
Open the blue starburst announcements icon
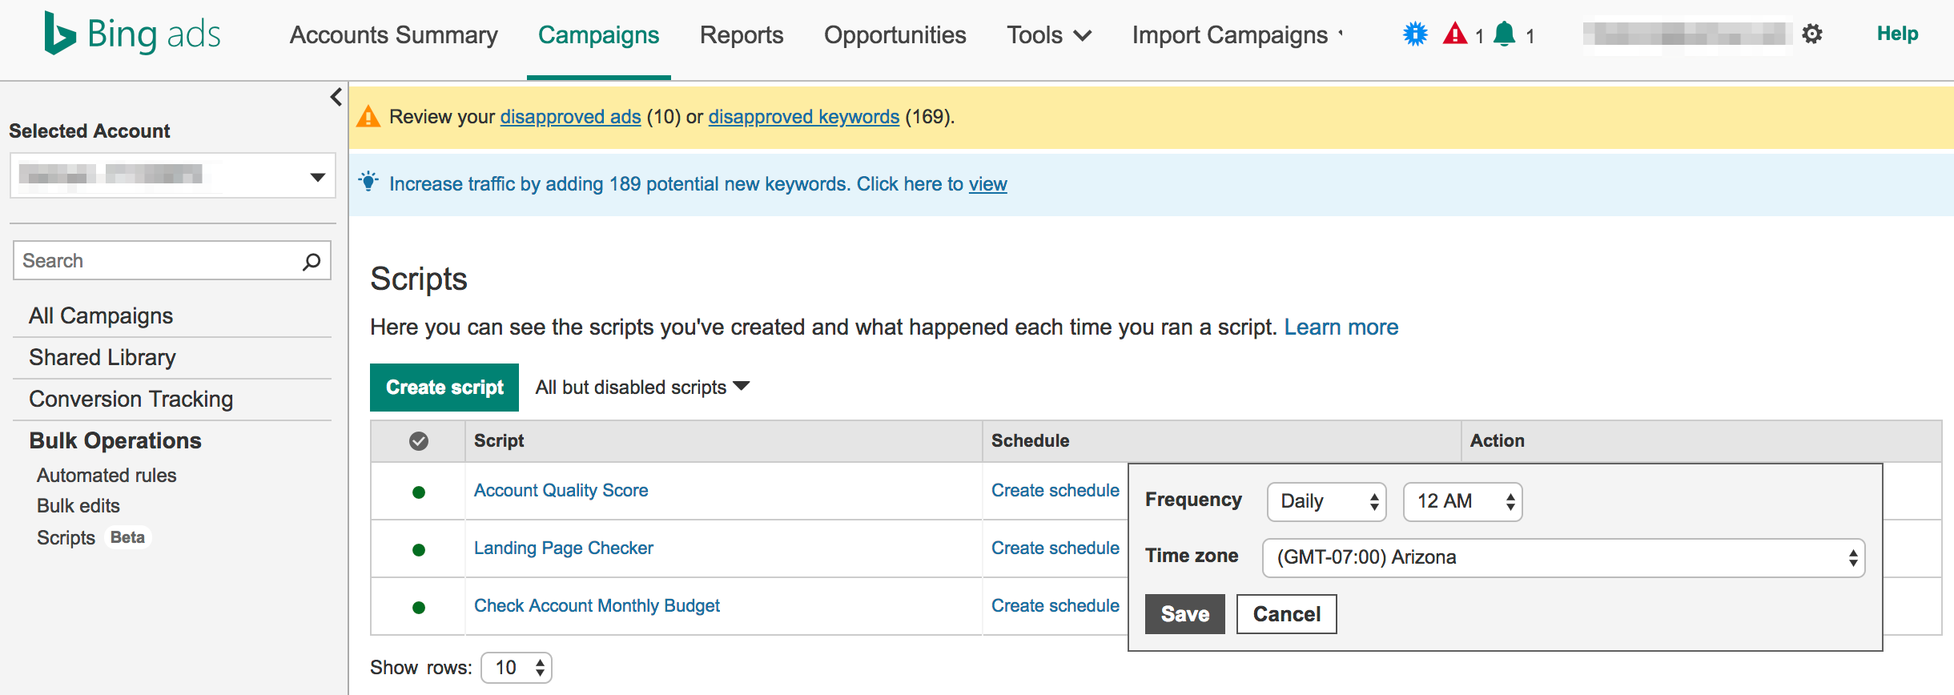click(1415, 34)
